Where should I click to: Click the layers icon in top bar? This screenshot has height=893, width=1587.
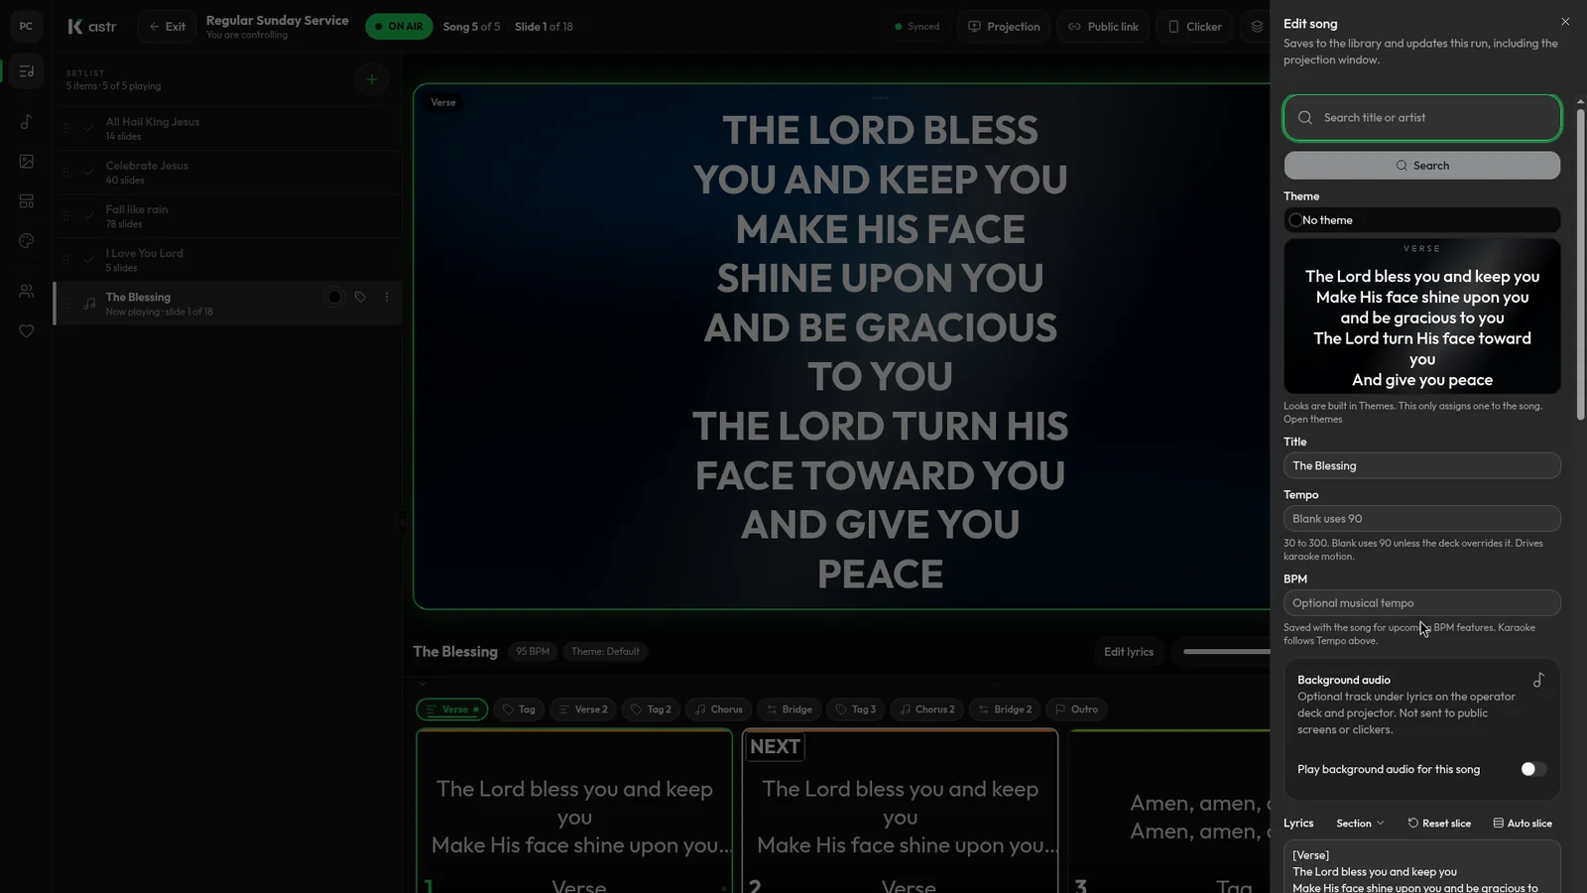(x=1257, y=27)
